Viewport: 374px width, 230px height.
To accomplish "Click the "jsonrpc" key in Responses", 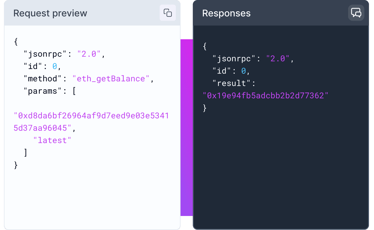I will [x=235, y=59].
